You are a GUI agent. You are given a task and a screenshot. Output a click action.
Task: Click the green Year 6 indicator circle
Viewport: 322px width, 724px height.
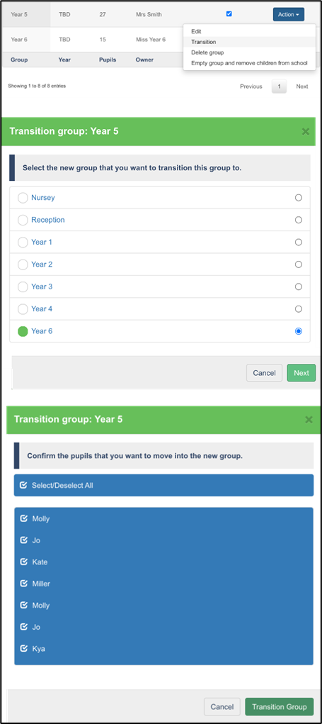pyautogui.click(x=23, y=331)
